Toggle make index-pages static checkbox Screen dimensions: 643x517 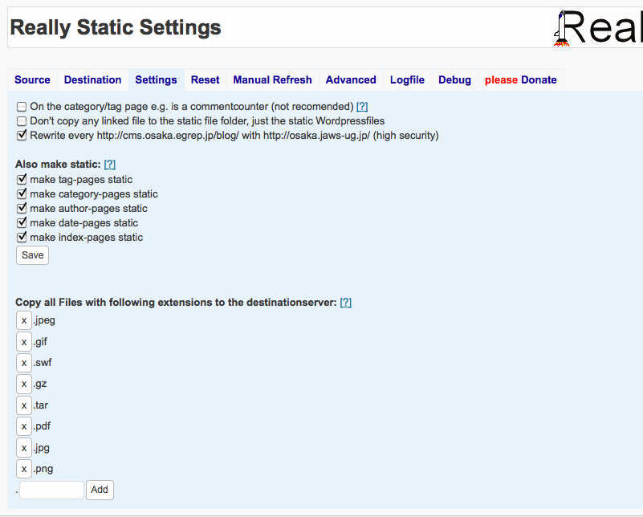point(22,238)
